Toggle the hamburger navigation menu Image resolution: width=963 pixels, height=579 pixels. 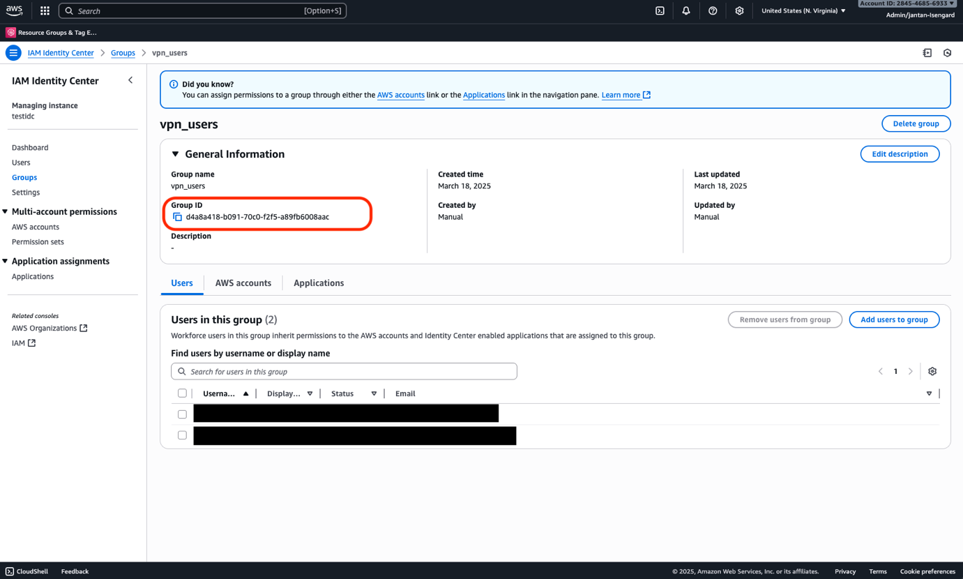pos(13,53)
